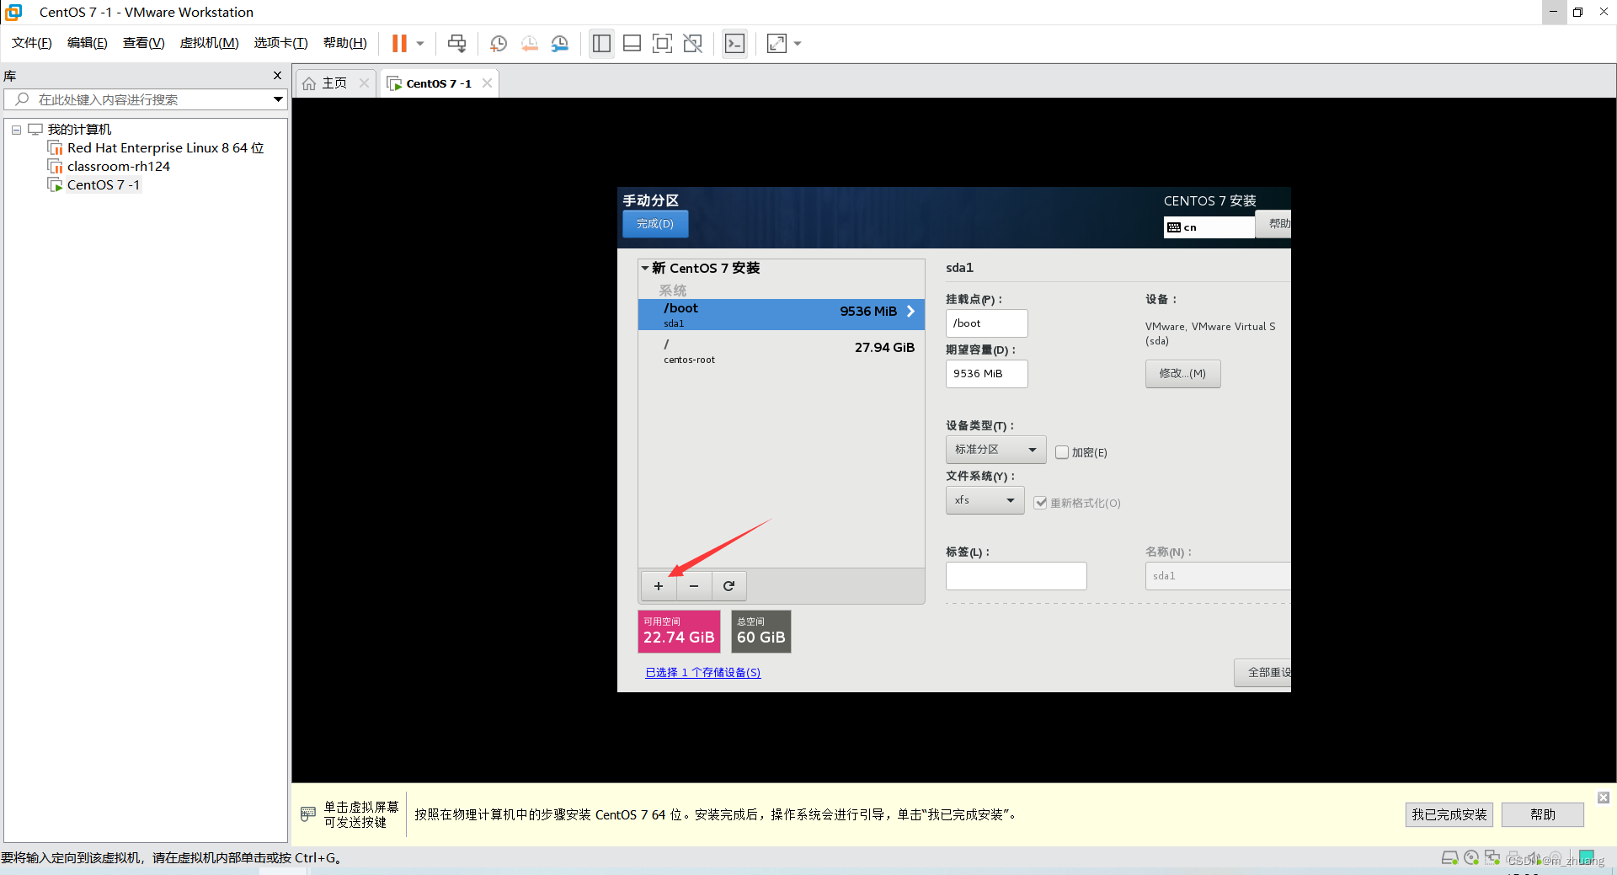Collapse the 我的计算机 tree node
This screenshot has width=1617, height=875.
click(16, 130)
